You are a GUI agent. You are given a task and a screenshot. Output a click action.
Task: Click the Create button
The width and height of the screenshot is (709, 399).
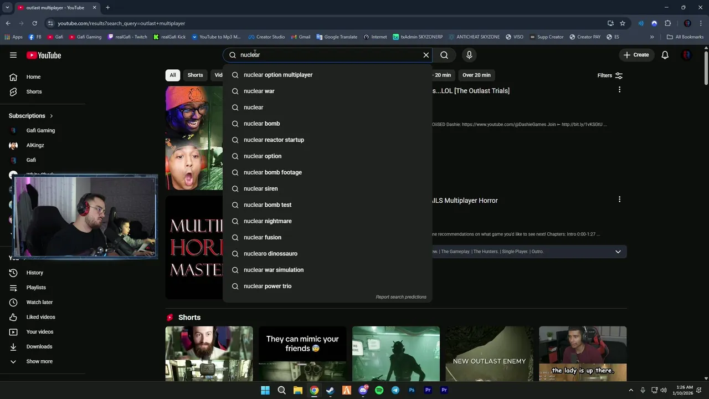(x=636, y=55)
